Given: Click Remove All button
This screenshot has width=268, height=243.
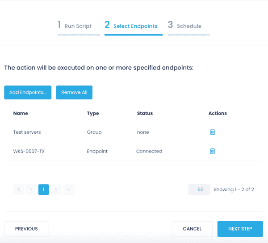Looking at the screenshot, I should (x=74, y=92).
